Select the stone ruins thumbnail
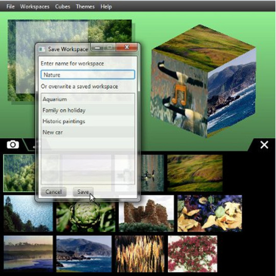Viewport: 276px width, 276px height. pyautogui.click(x=146, y=213)
